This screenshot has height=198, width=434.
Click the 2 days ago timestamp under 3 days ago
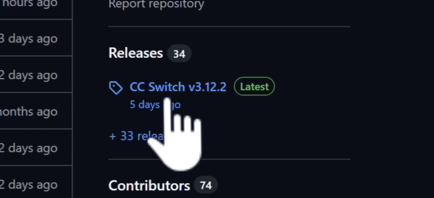(29, 75)
